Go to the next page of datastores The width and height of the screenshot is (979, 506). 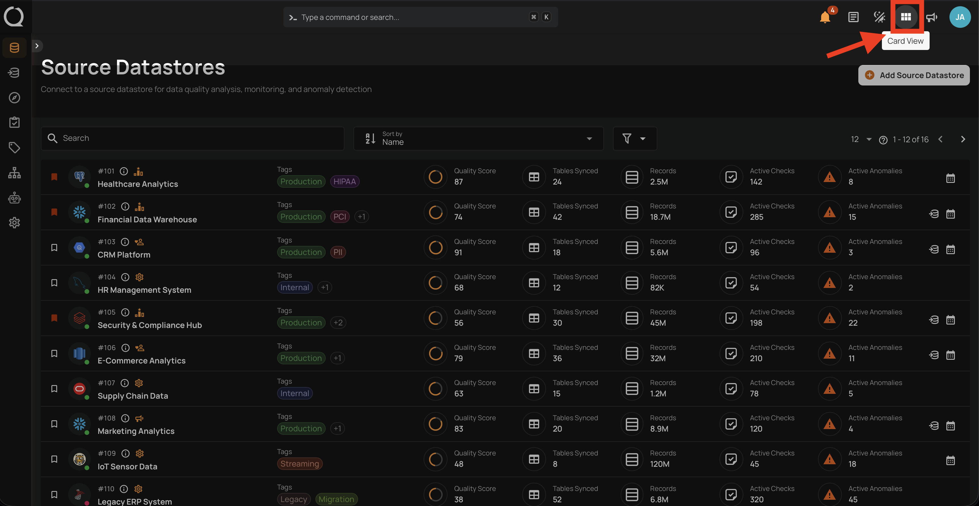coord(963,139)
